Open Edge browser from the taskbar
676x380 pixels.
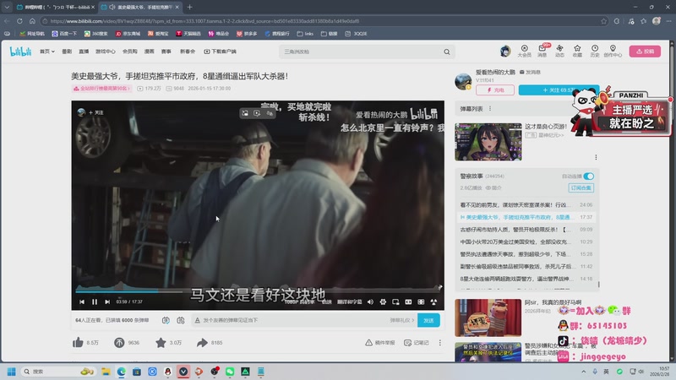pyautogui.click(x=121, y=372)
